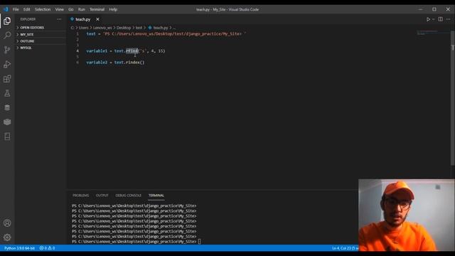455x256 pixels.
Task: Open the Go menu
Action: pos(71,9)
